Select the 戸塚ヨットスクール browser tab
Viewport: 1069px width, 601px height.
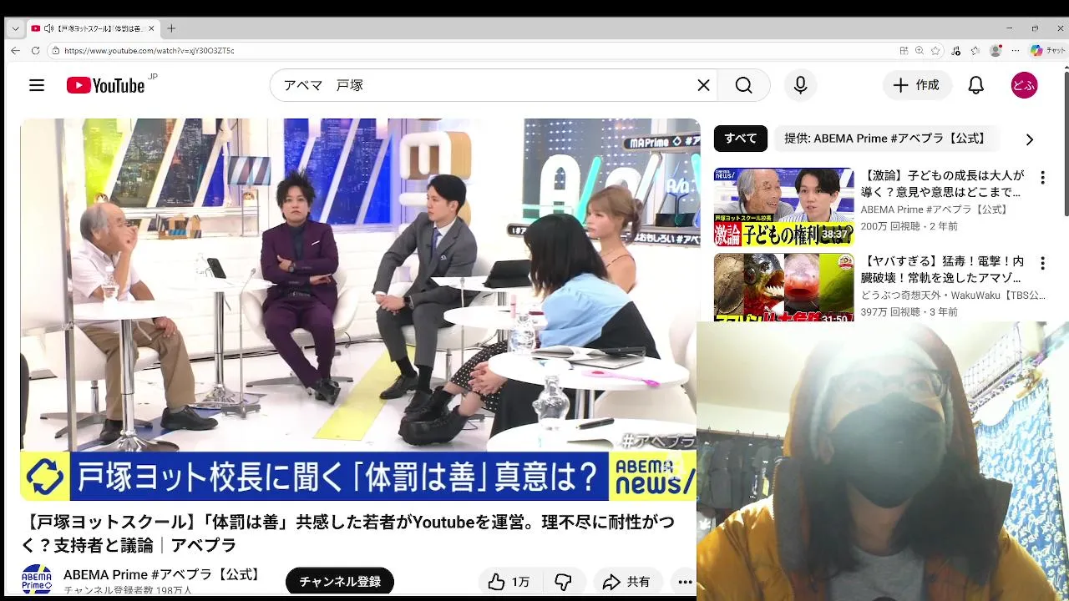click(92, 28)
